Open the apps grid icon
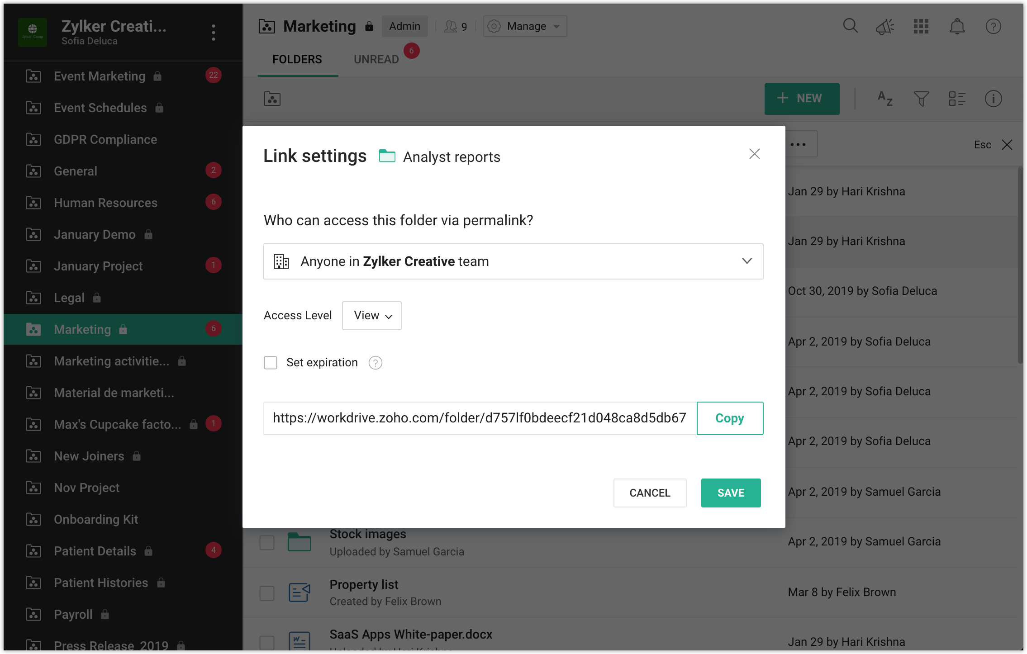Screen dimensions: 1027x654 click(921, 26)
